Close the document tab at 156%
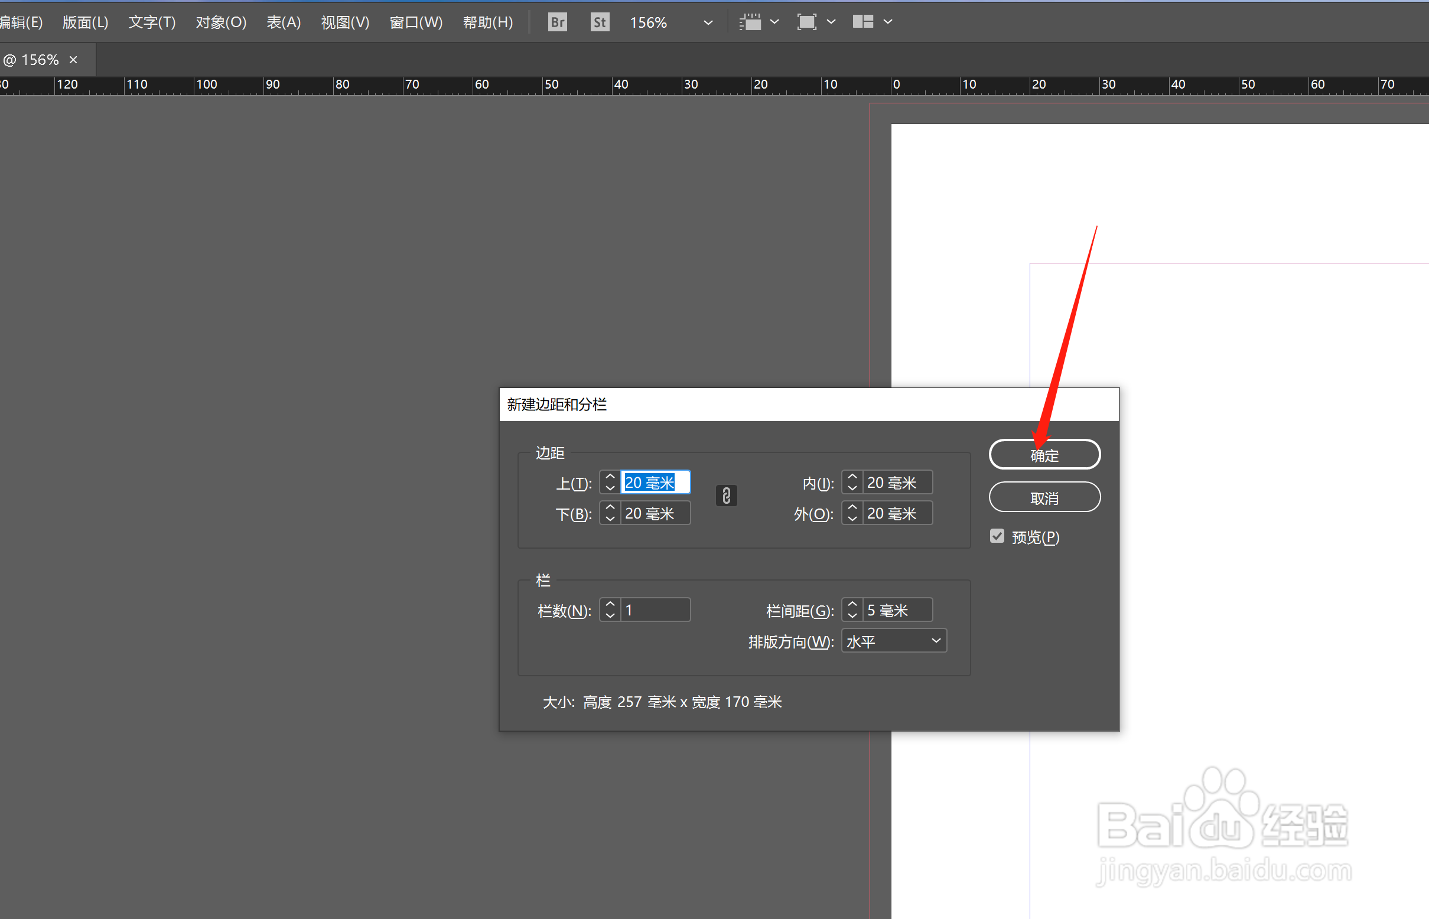The image size is (1429, 919). 73,60
